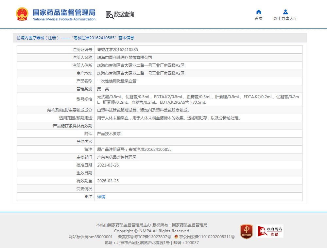This screenshot has height=248, width=327.
Task: Click the 产品储存条件及有效期 label
Action: 72,126
